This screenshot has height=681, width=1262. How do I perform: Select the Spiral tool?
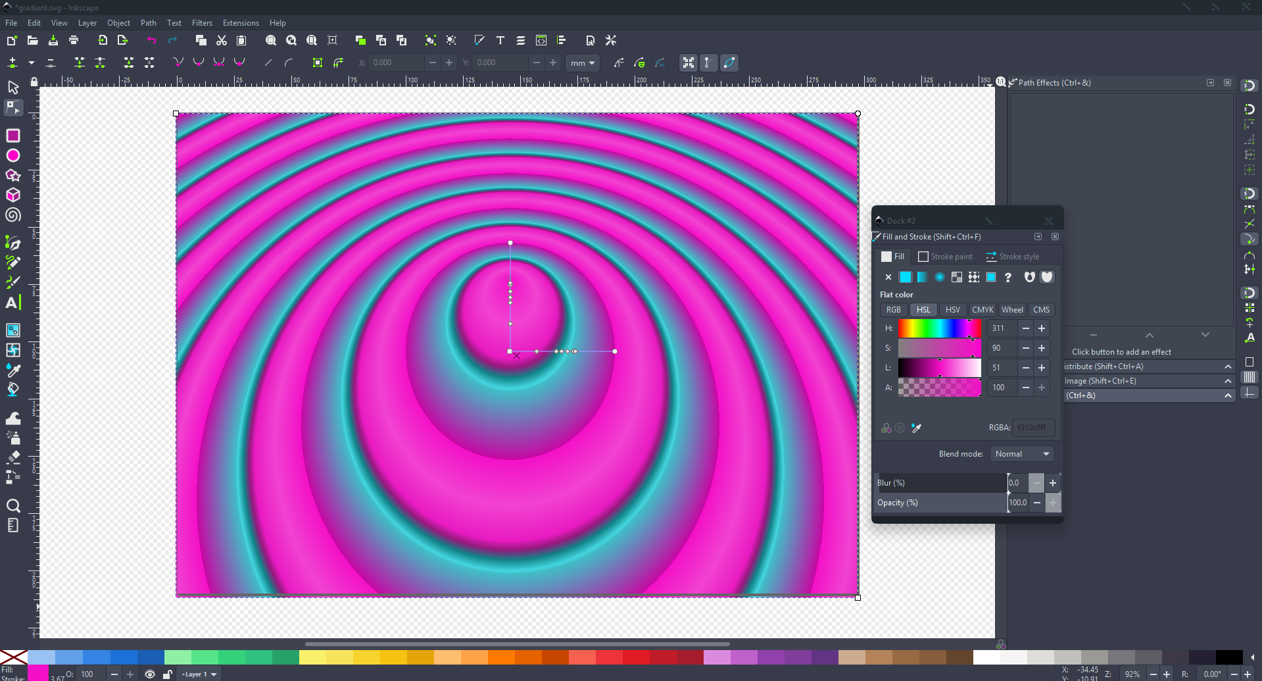[12, 215]
